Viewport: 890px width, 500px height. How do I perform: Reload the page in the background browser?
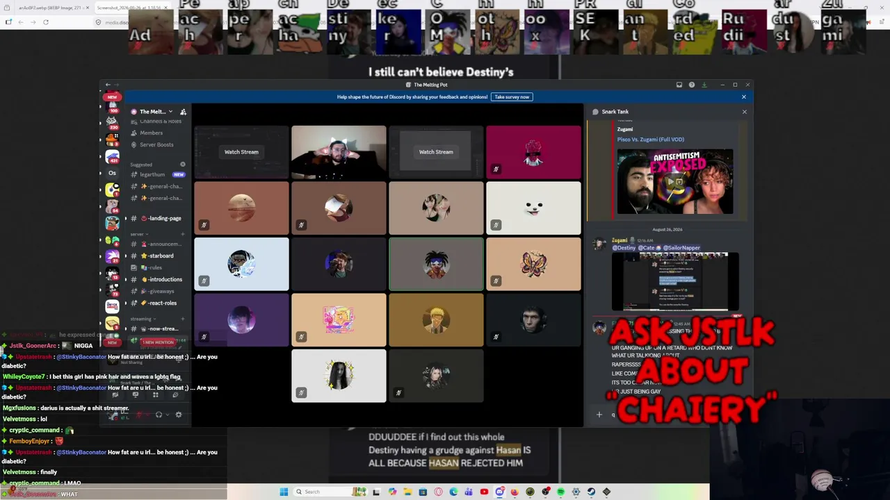coord(46,22)
